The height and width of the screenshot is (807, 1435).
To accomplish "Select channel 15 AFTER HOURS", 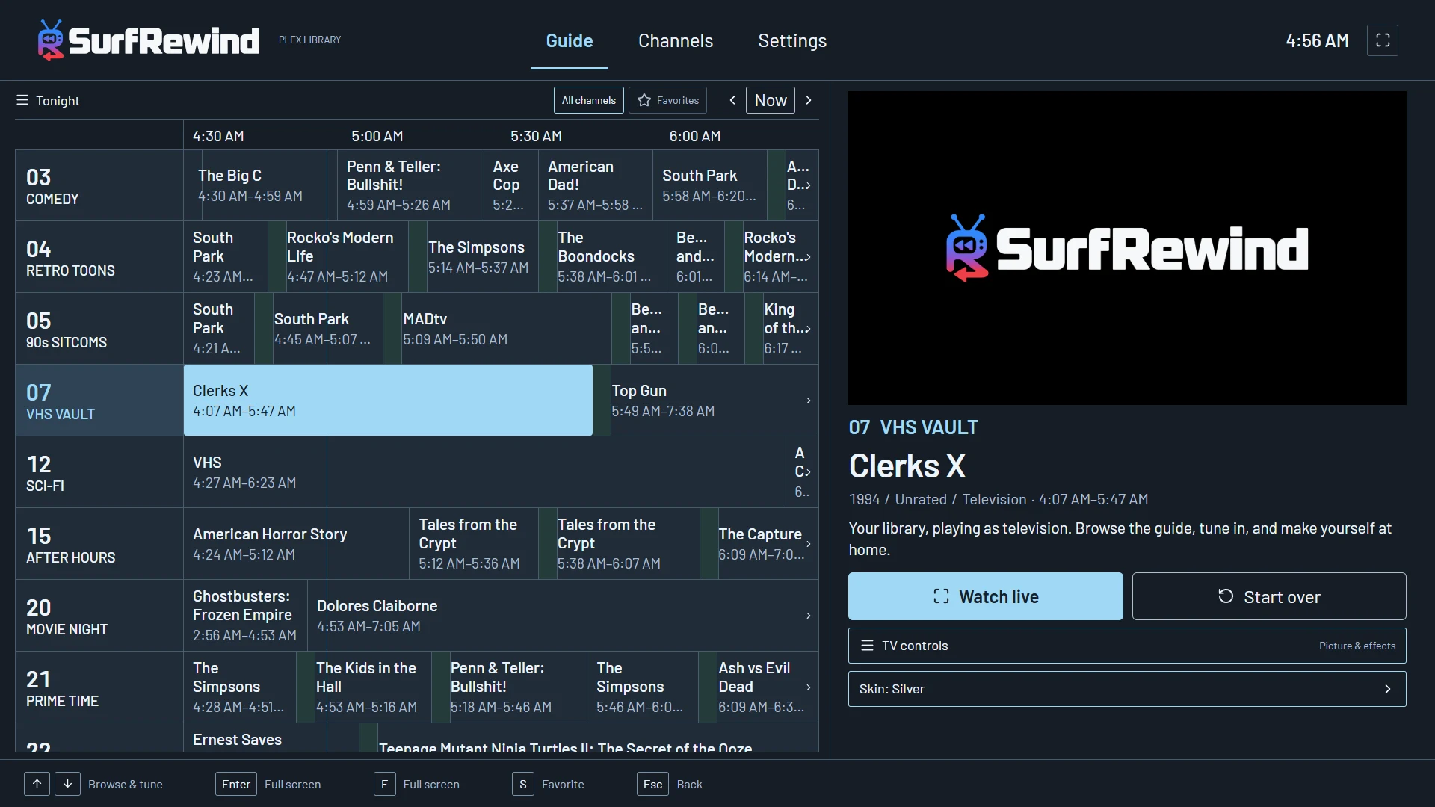I will tap(99, 544).
